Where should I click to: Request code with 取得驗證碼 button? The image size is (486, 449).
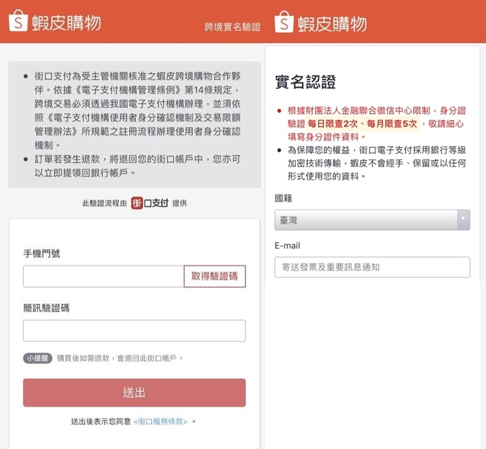pos(214,277)
